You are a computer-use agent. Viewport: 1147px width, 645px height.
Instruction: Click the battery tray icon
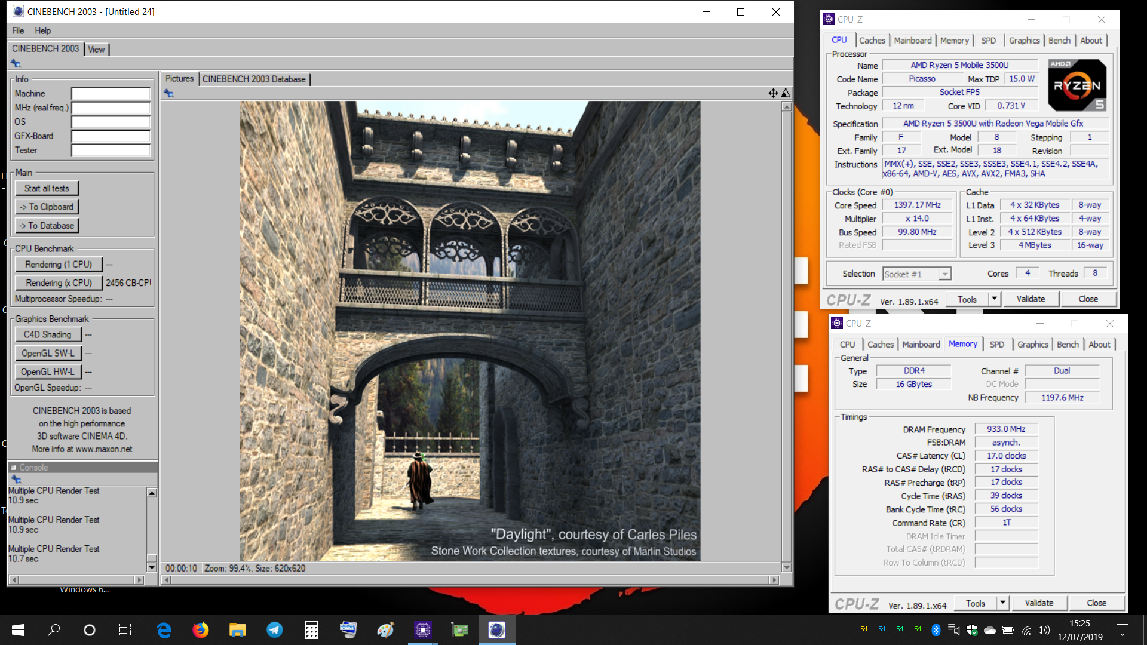[1008, 630]
